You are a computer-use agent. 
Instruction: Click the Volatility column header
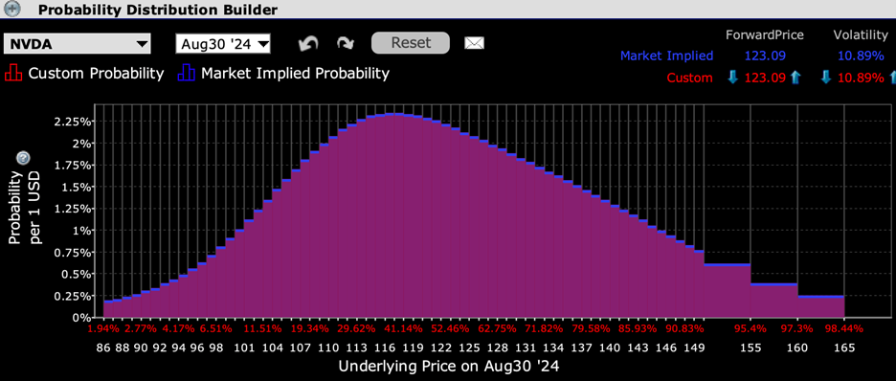tap(861, 34)
